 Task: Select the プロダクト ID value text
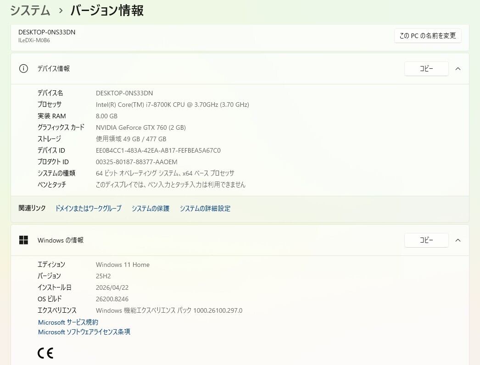(x=137, y=162)
